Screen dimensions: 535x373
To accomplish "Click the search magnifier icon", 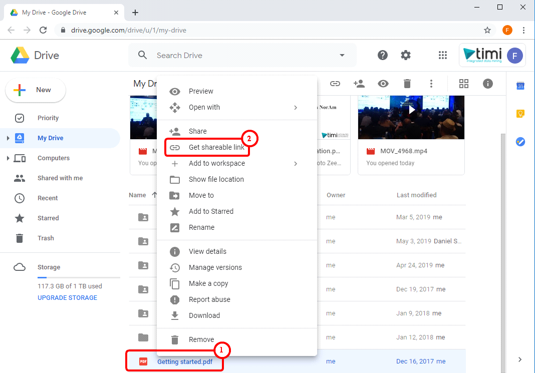I will (x=143, y=55).
